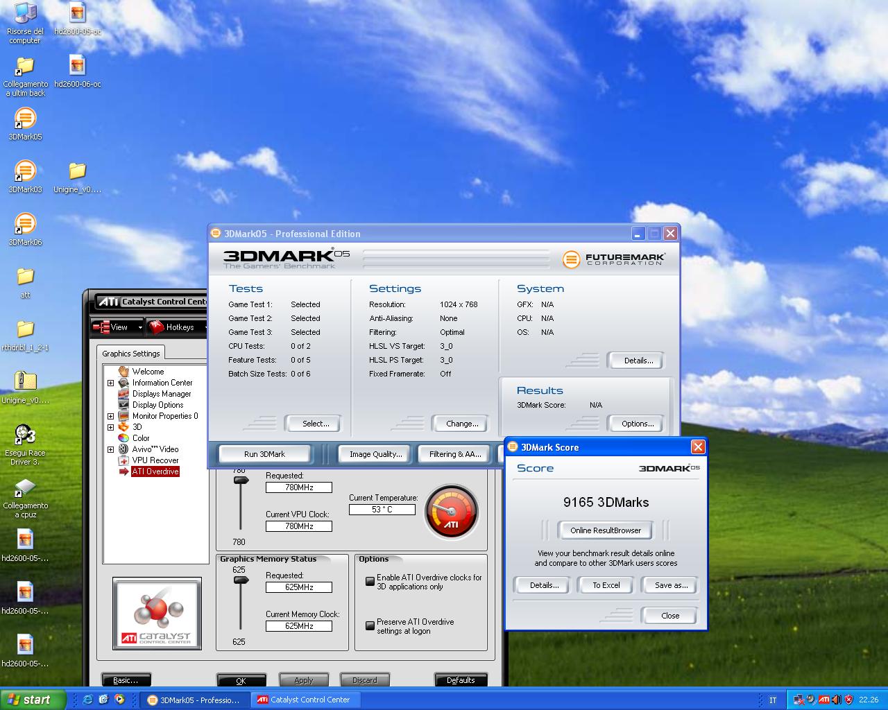Click the Defaults button in Catalyst
This screenshot has width=888, height=710.
tap(461, 680)
